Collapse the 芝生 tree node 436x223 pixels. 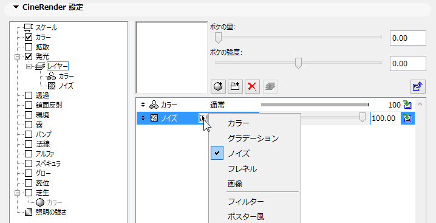[x=17, y=193]
